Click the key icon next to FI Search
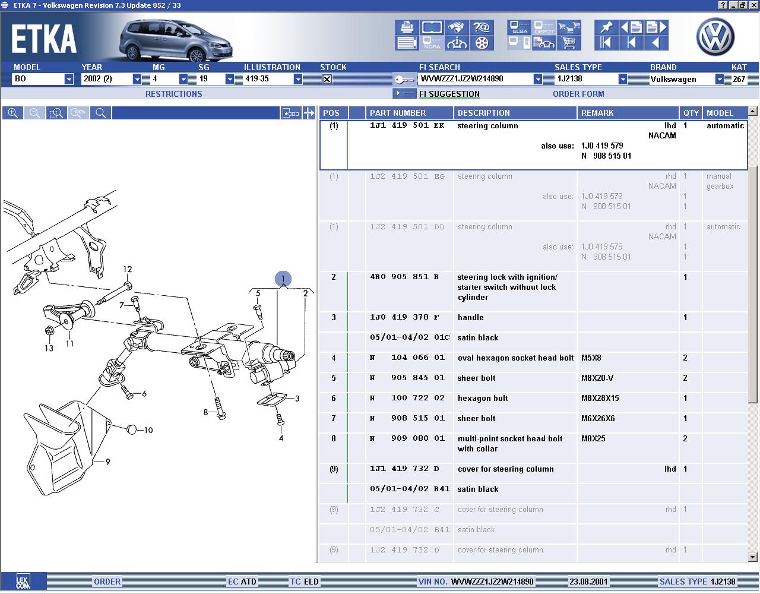 (404, 79)
